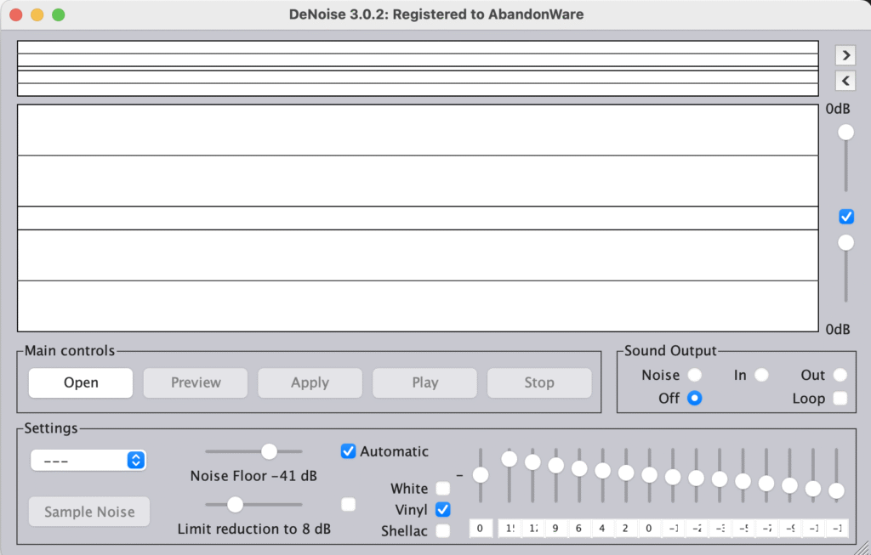Uncheck the Vinyl checkbox

click(442, 509)
